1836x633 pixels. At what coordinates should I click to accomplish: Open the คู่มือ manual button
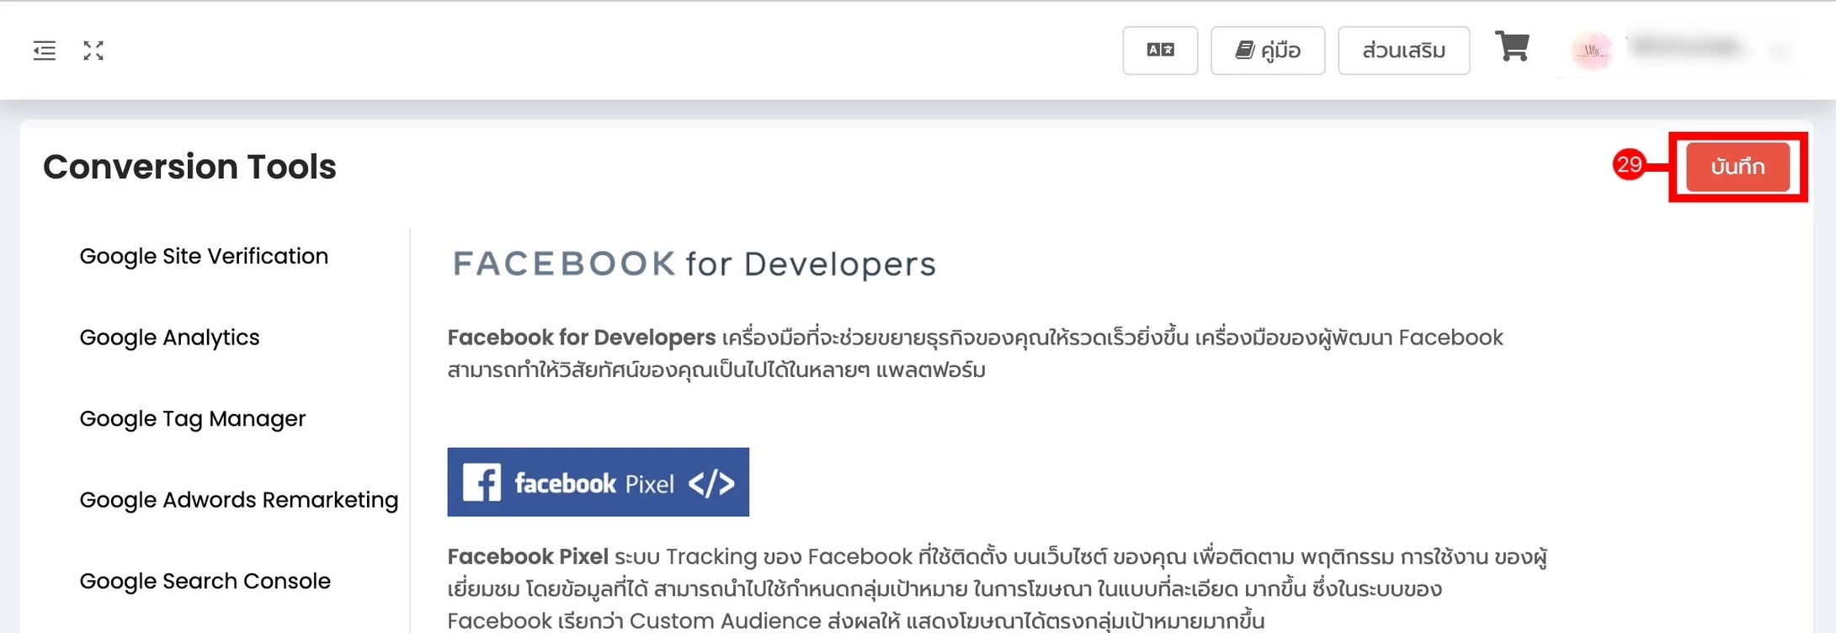pyautogui.click(x=1268, y=51)
